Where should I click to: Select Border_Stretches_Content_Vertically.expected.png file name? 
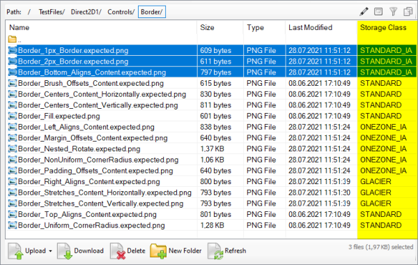pyautogui.click(x=101, y=204)
